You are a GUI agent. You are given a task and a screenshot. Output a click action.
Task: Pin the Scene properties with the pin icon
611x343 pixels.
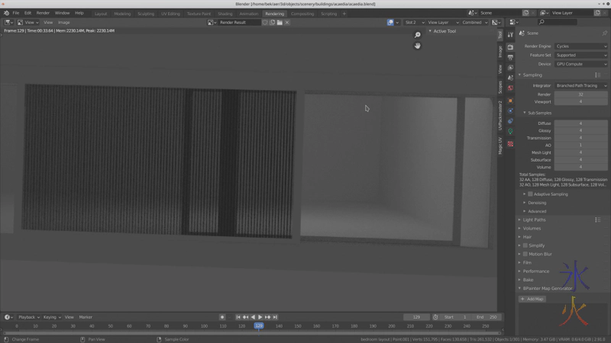click(x=603, y=33)
